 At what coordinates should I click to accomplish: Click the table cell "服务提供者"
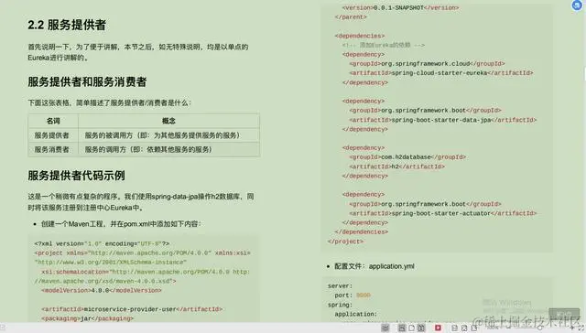(53, 135)
